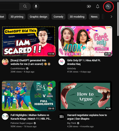Open Big Think channel avatar
The width and height of the screenshot is (119, 131).
(x=62, y=116)
